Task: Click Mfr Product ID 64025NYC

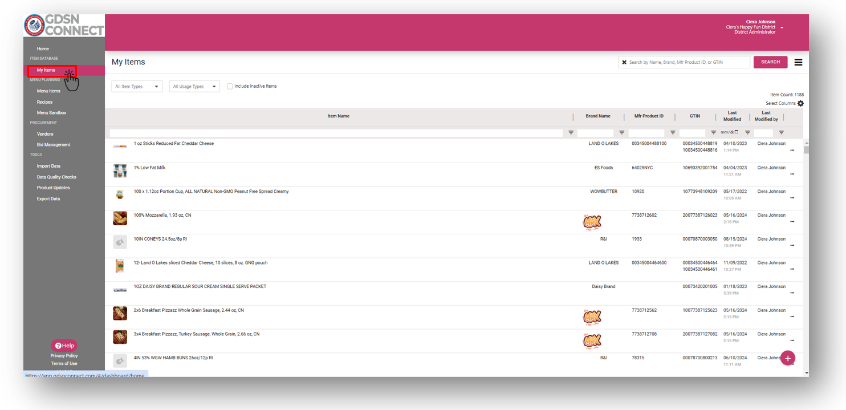Action: (642, 168)
